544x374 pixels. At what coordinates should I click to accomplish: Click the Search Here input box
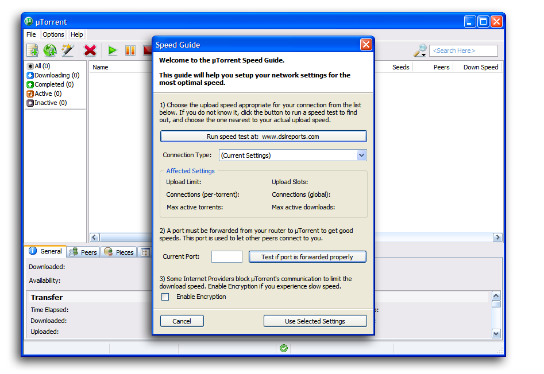tap(464, 50)
